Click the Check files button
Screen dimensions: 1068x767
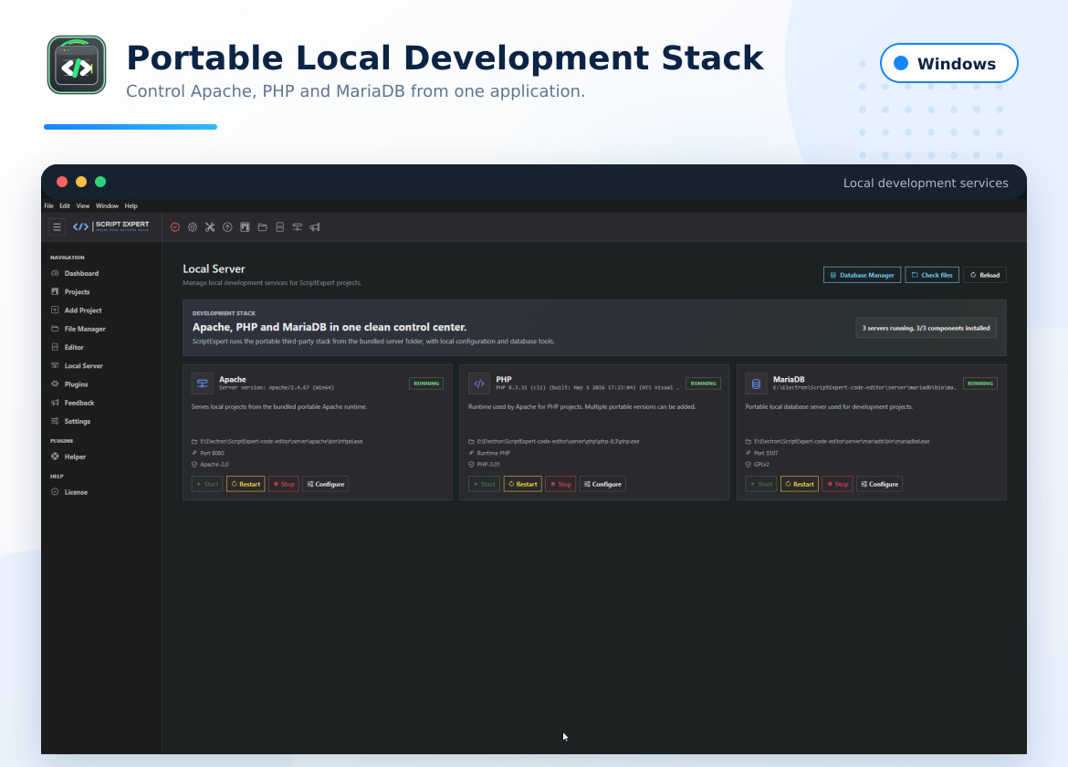[932, 275]
